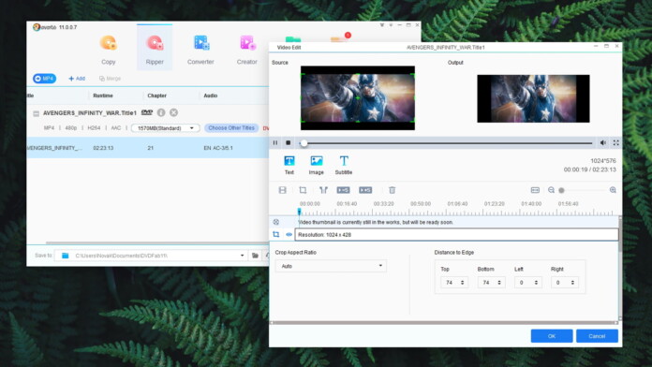Add a Text overlay to video
The height and width of the screenshot is (367, 652).
pos(289,165)
